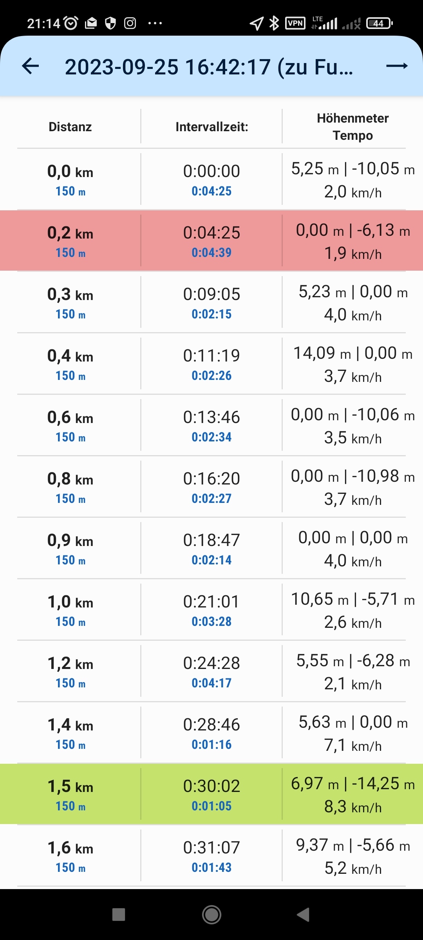Select the red-highlighted 0,2 km slowest row

(211, 241)
